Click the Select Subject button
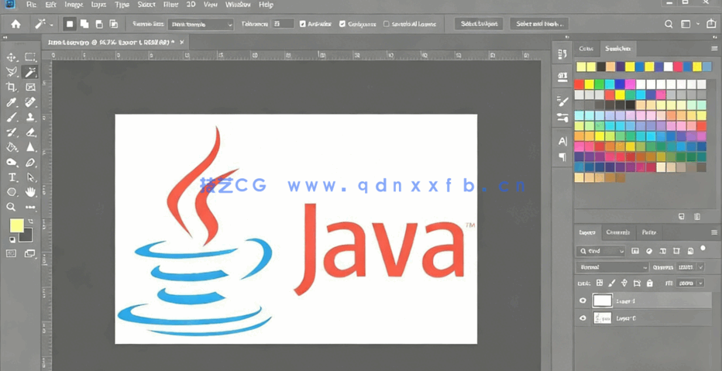This screenshot has height=371, width=722. 478,24
